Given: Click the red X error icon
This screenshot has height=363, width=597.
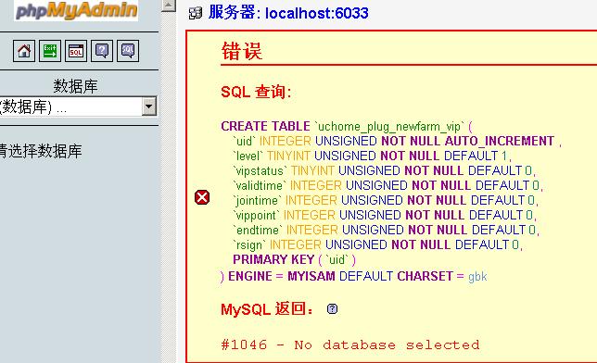Looking at the screenshot, I should coord(202,197).
